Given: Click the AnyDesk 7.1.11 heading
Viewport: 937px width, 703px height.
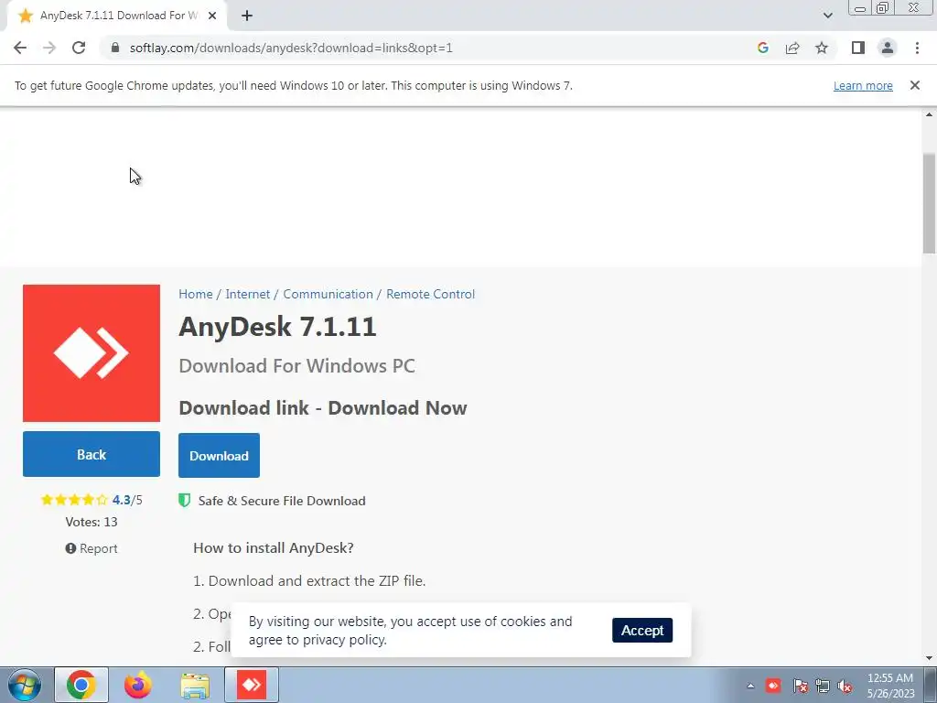Looking at the screenshot, I should (x=277, y=327).
